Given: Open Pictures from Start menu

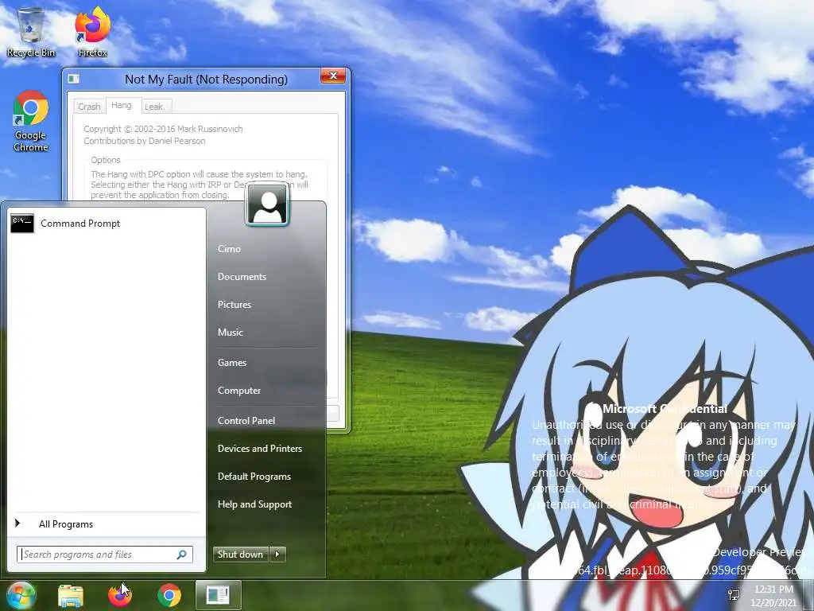Looking at the screenshot, I should pos(235,305).
